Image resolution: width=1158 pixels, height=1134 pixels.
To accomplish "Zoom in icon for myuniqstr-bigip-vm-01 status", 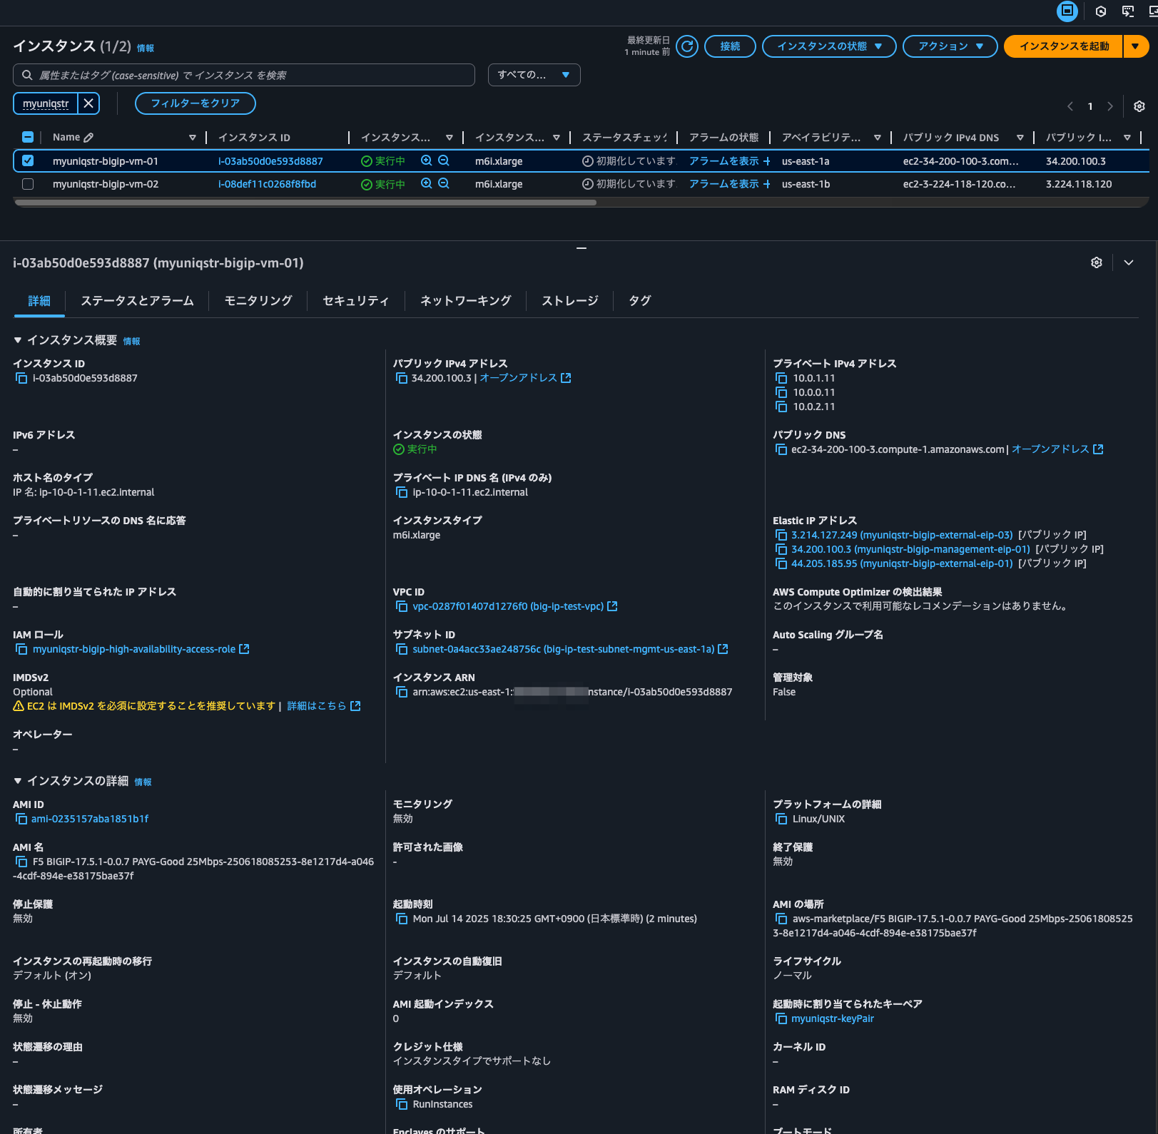I will [x=427, y=161].
